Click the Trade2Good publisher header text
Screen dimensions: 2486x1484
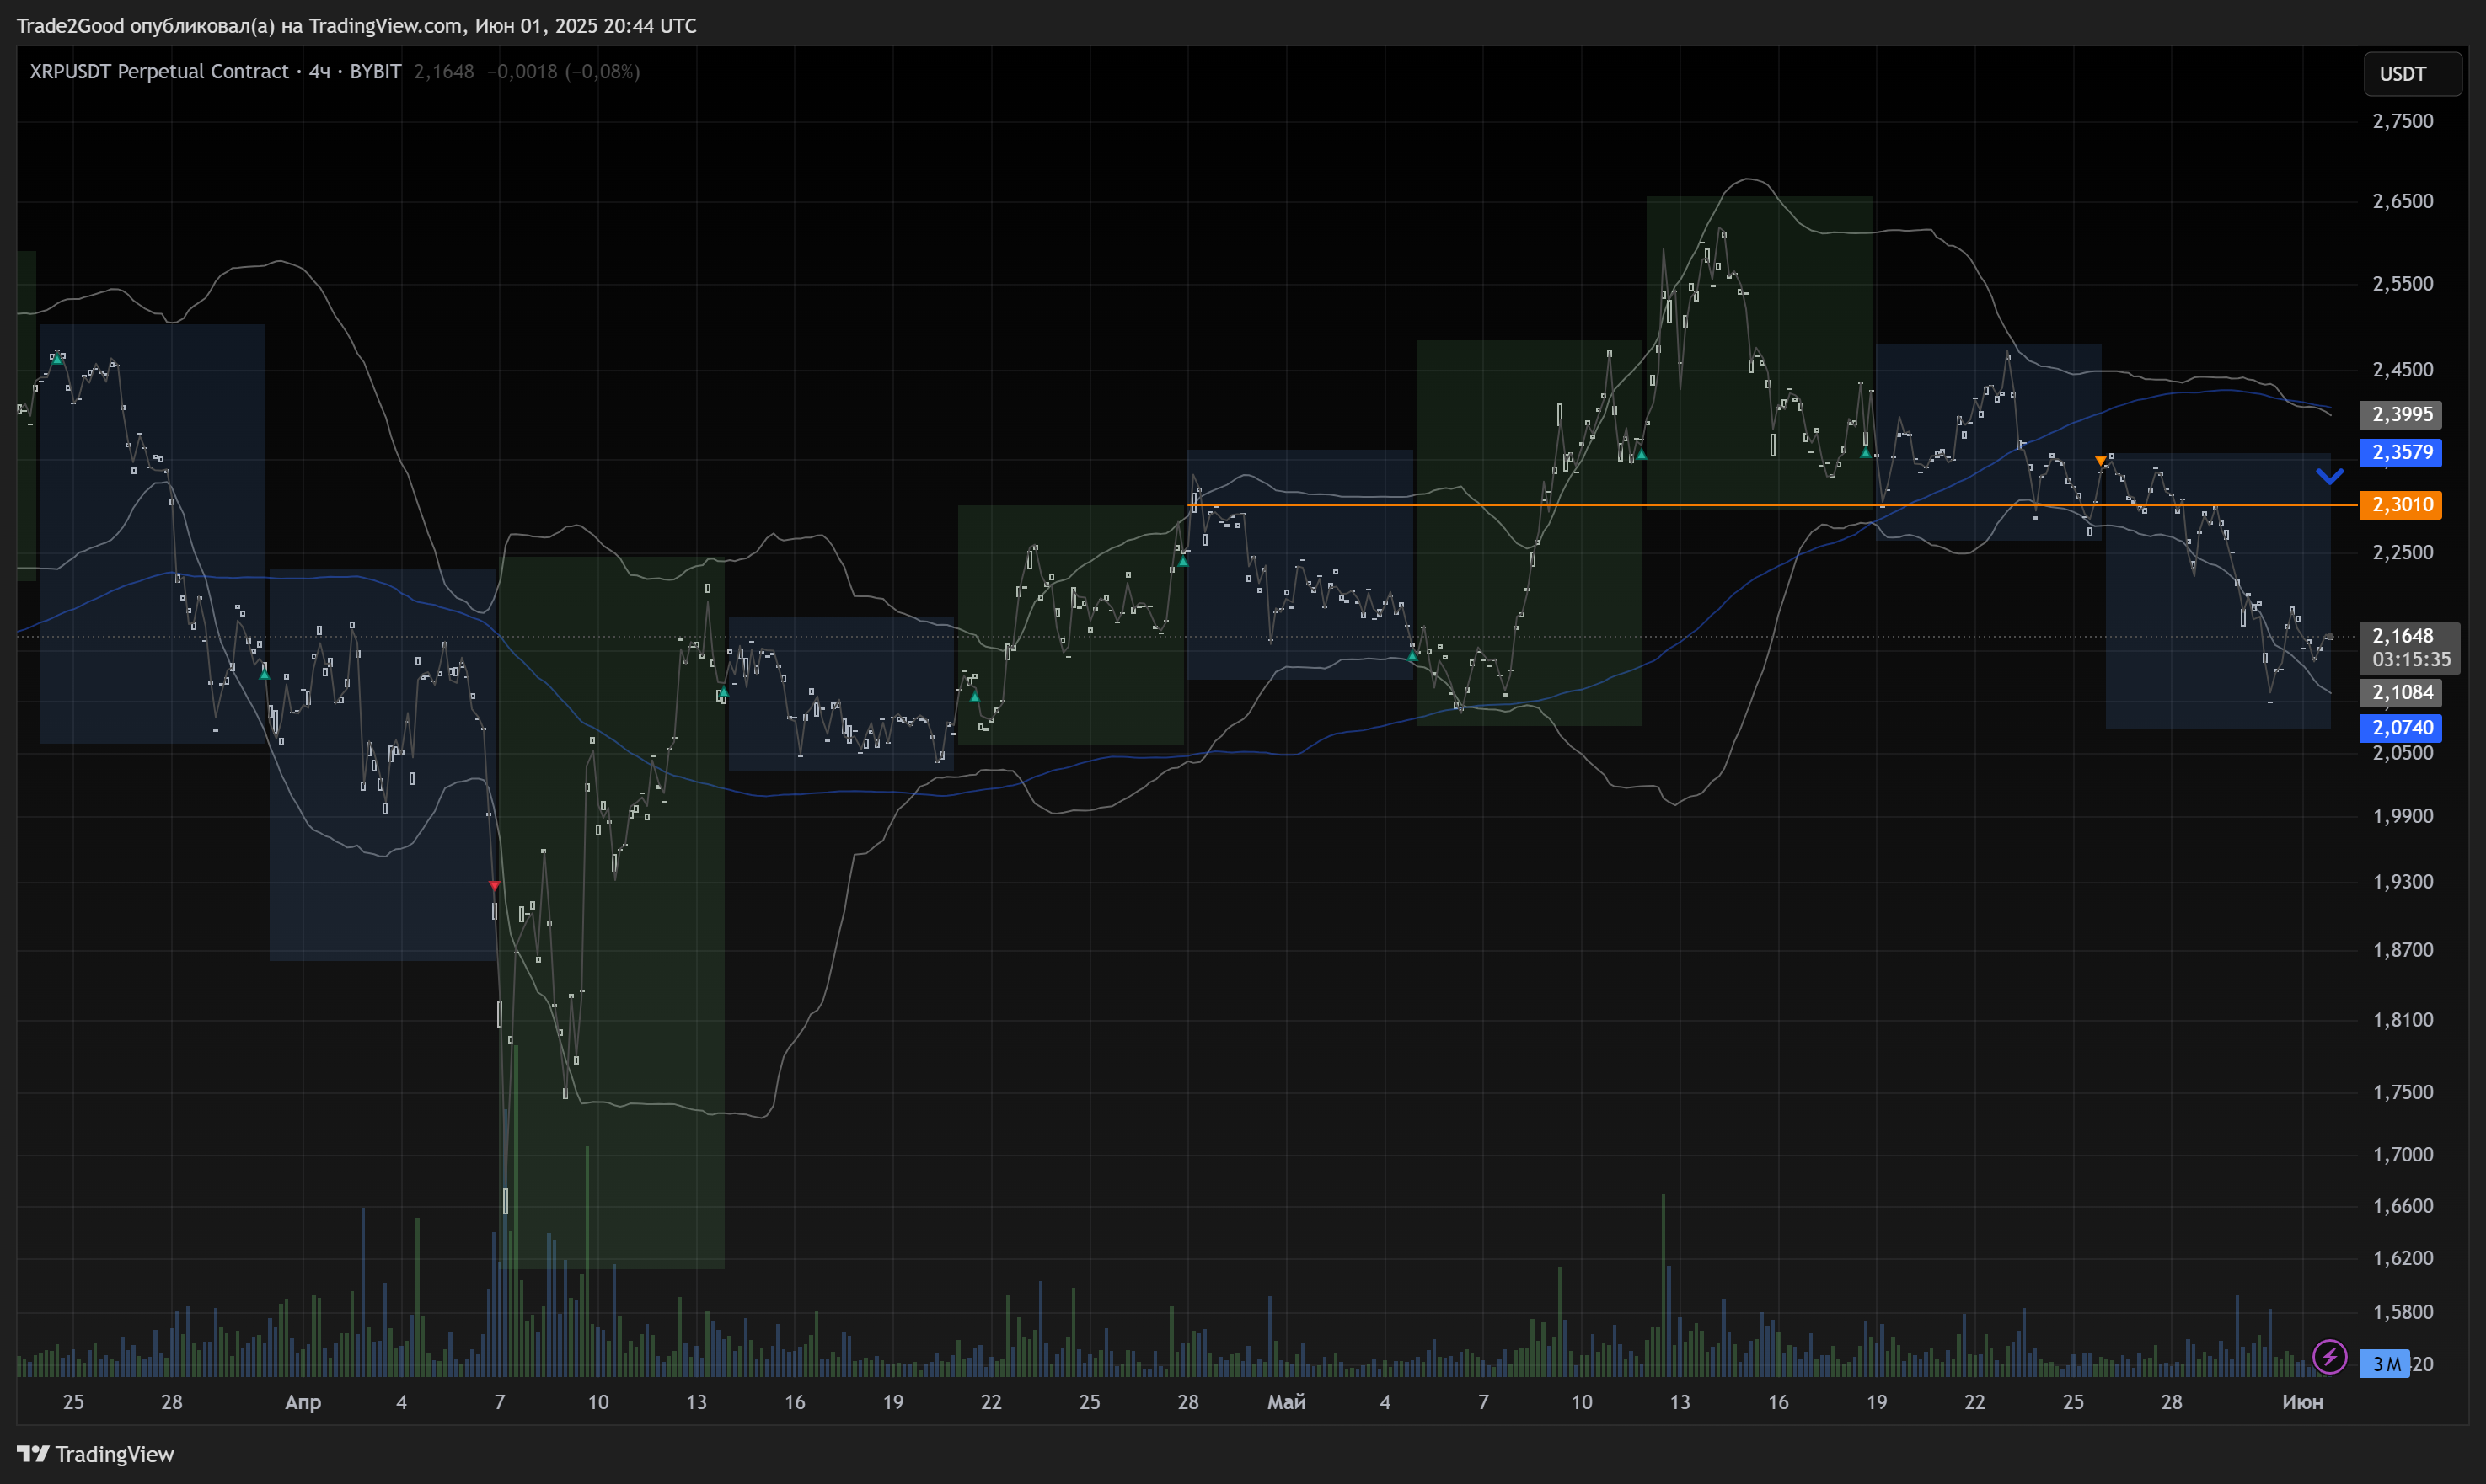tap(356, 26)
